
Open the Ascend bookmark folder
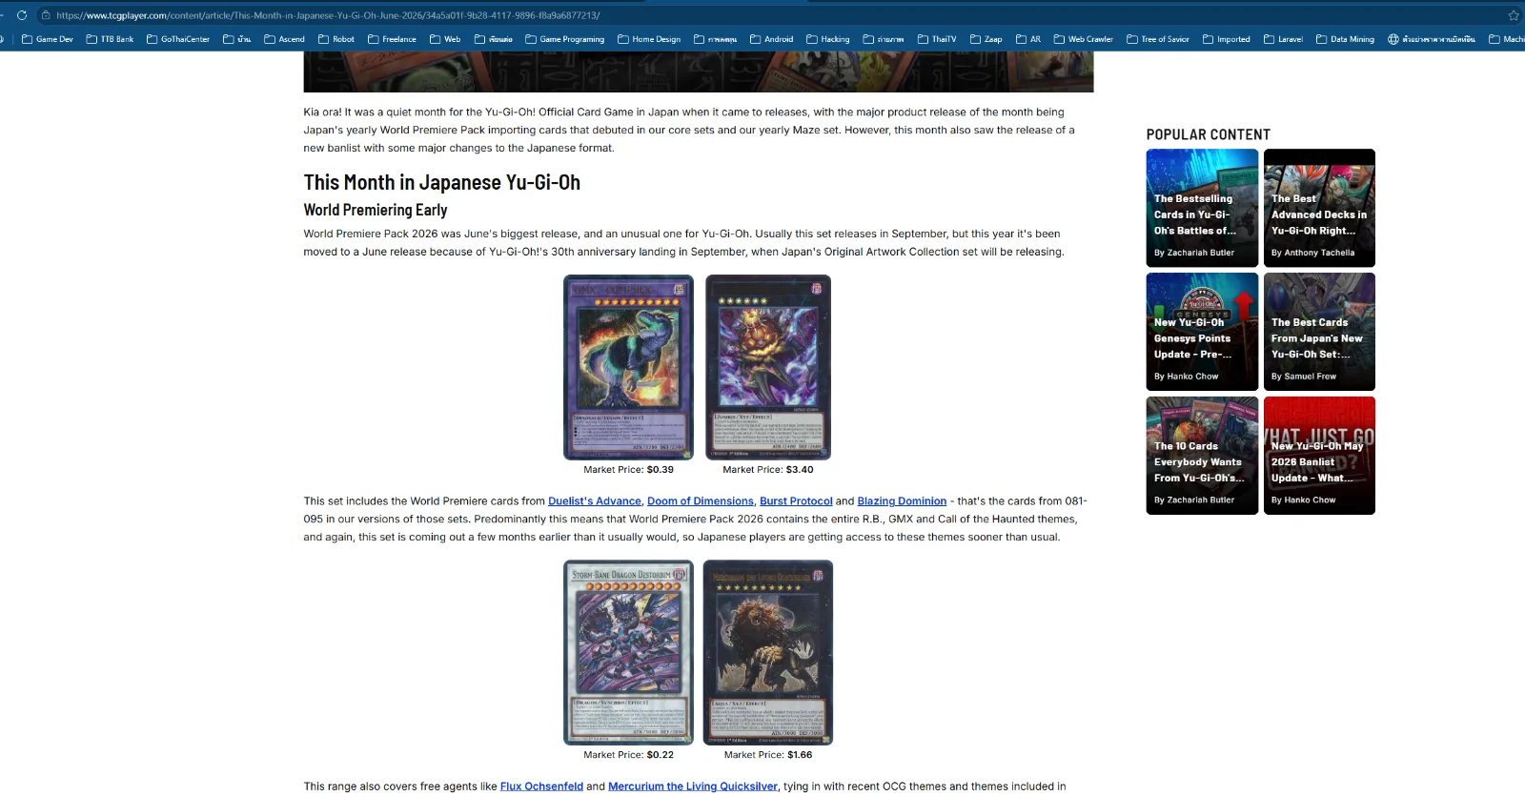[x=284, y=39]
